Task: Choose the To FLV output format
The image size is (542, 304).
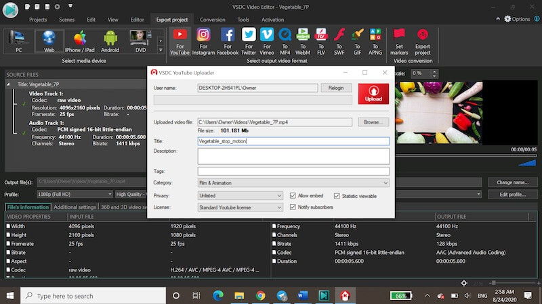Action: click(321, 42)
